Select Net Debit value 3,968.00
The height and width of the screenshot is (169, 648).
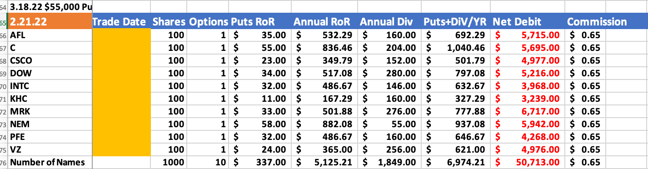528,86
